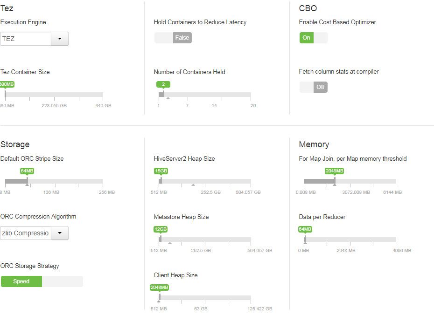Enable Fetch column stats at compiler
Image resolution: width=434 pixels, height=329 pixels.
[313, 87]
